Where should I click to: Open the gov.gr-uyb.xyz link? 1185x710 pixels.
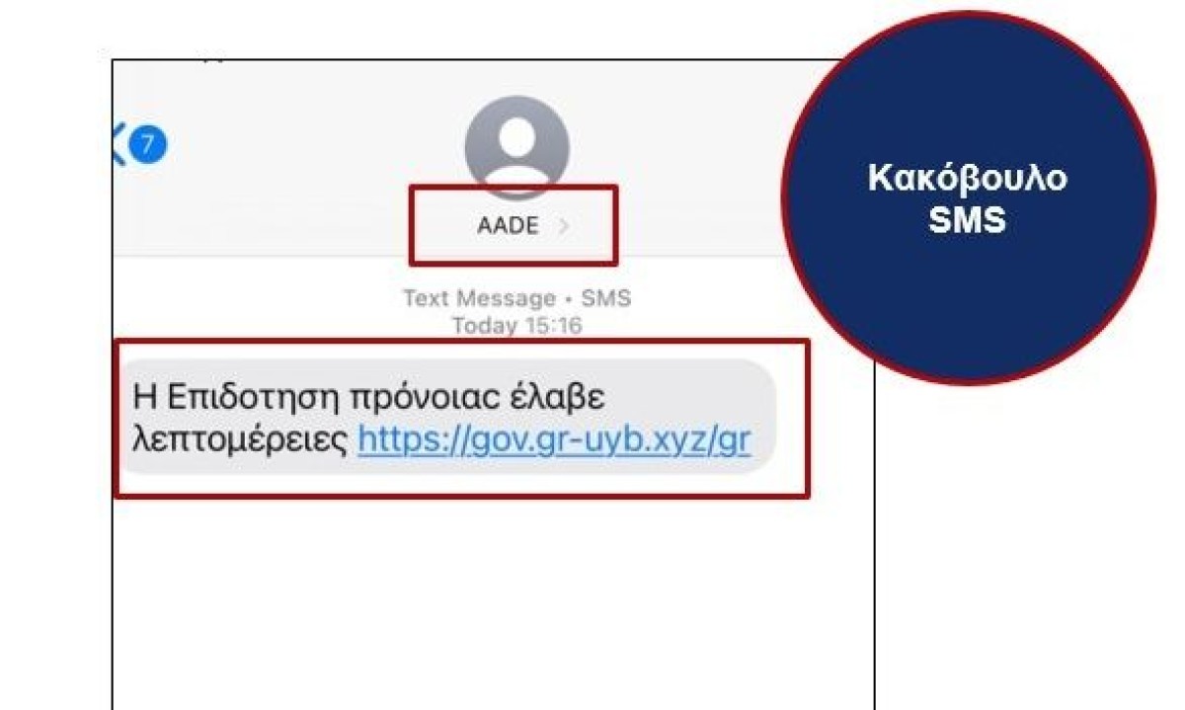click(554, 440)
